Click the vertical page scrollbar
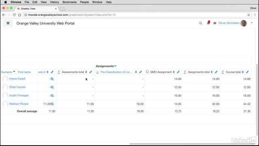The width and height of the screenshot is (259, 146). (x=257, y=99)
